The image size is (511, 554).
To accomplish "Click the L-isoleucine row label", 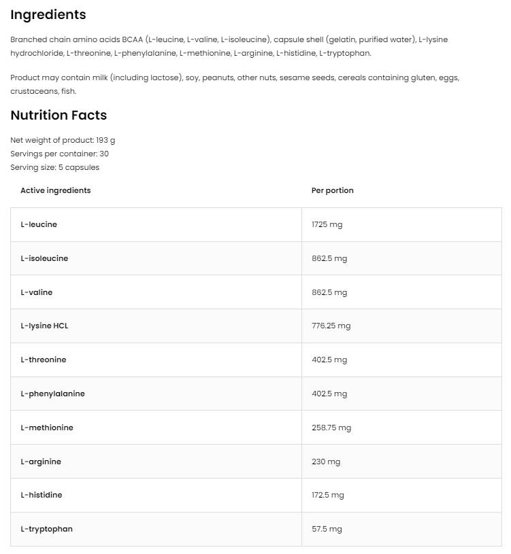I will 44,258.
